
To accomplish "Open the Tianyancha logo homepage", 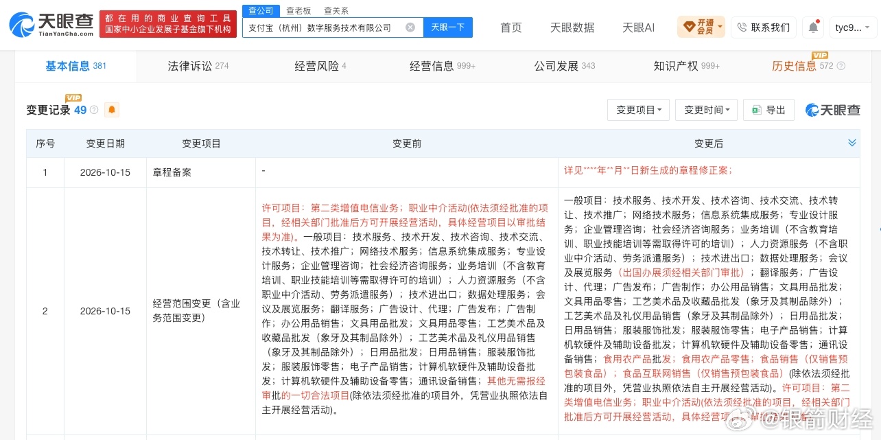I will click(51, 25).
